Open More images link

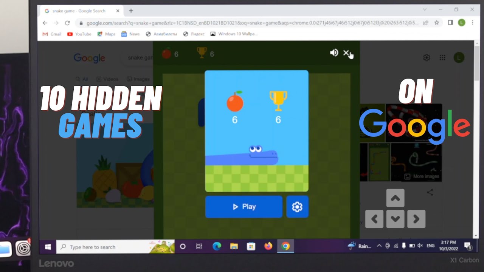[x=422, y=176]
